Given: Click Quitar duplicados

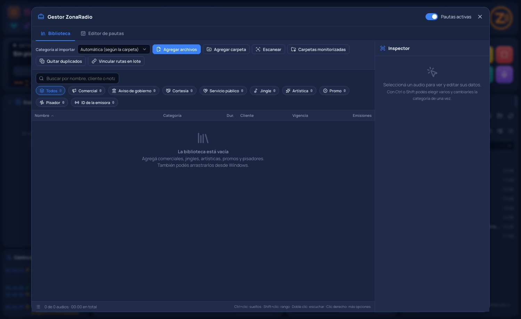Looking at the screenshot, I should [61, 61].
